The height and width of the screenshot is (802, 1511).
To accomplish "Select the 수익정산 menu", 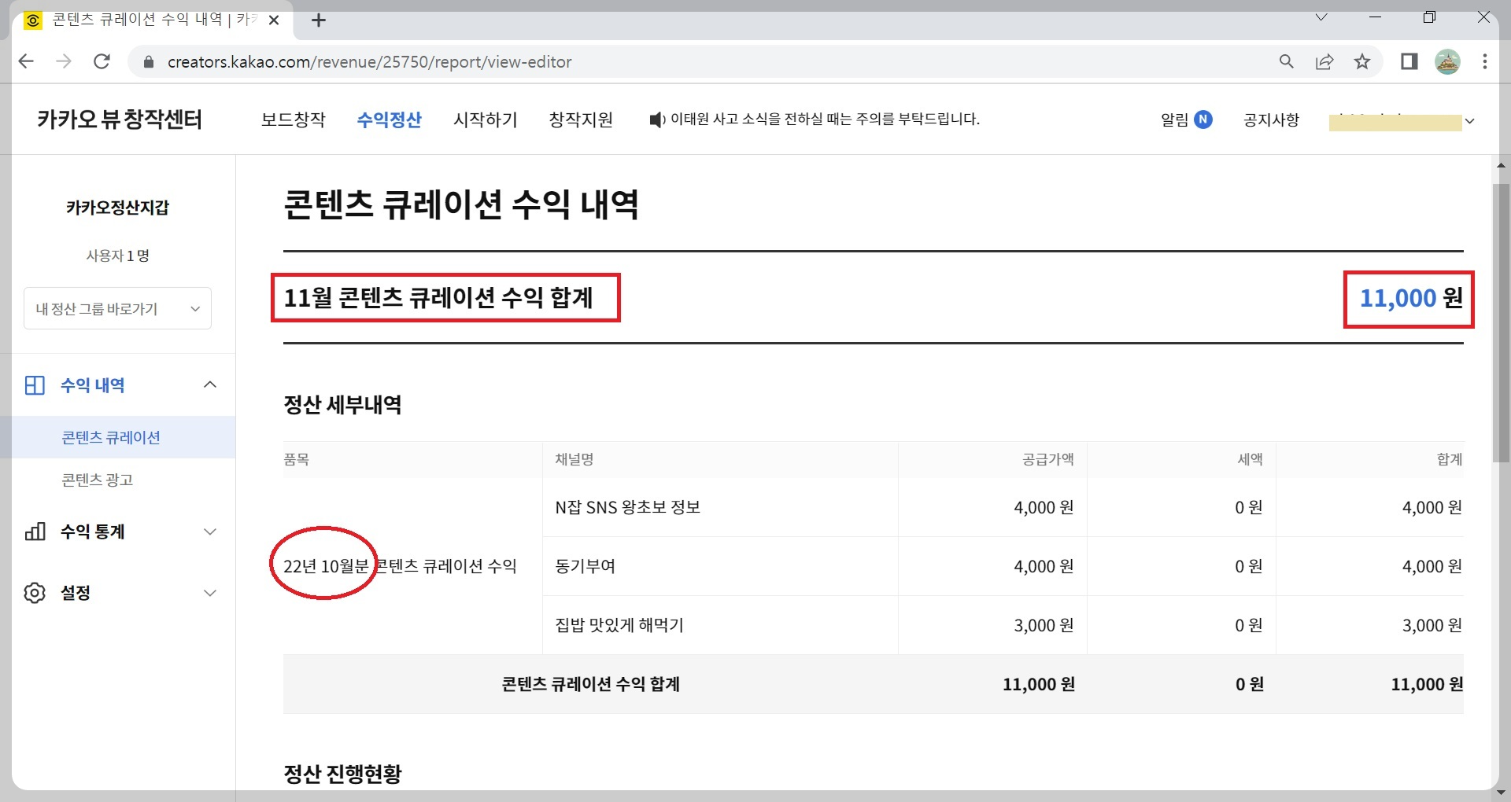I will coord(390,120).
